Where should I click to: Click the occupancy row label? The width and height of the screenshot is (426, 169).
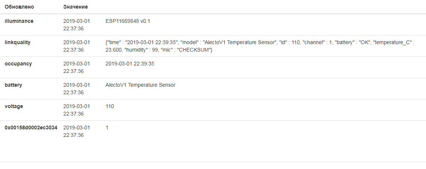click(18, 64)
